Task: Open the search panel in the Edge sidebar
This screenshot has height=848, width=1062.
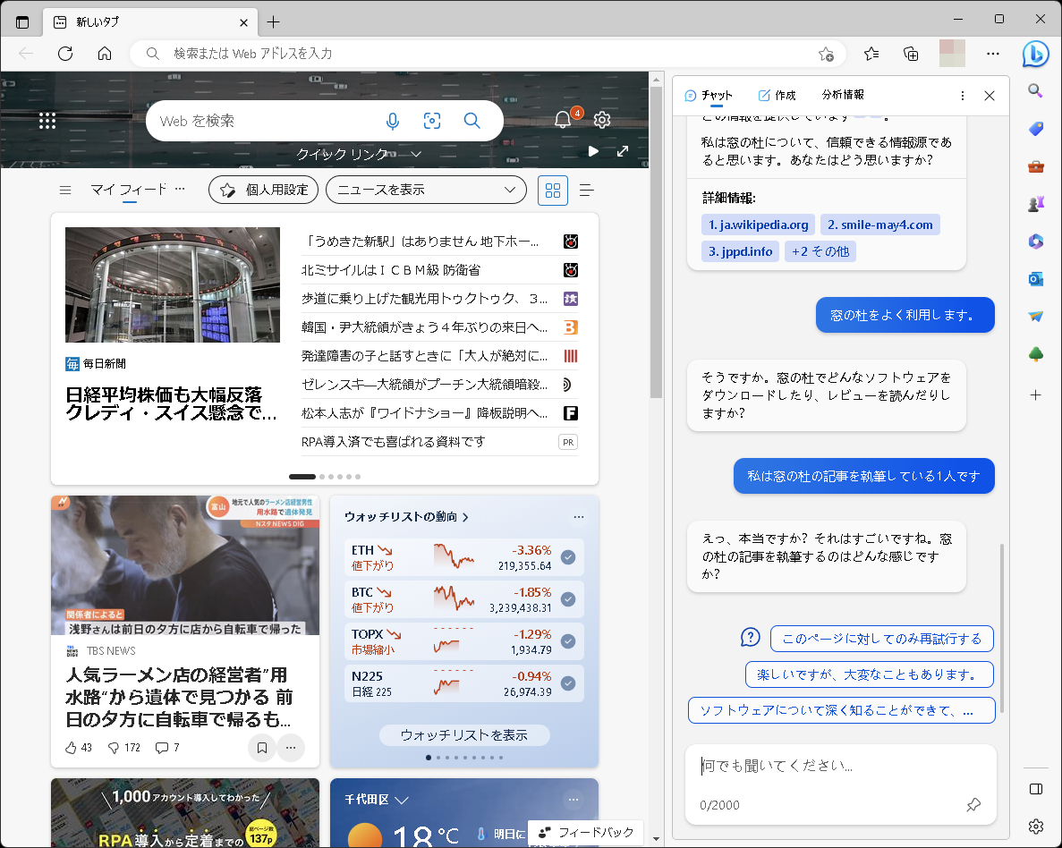Action: [x=1035, y=90]
